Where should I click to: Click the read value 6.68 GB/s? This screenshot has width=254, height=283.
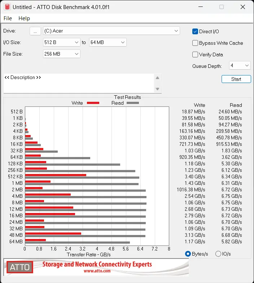click(x=232, y=235)
